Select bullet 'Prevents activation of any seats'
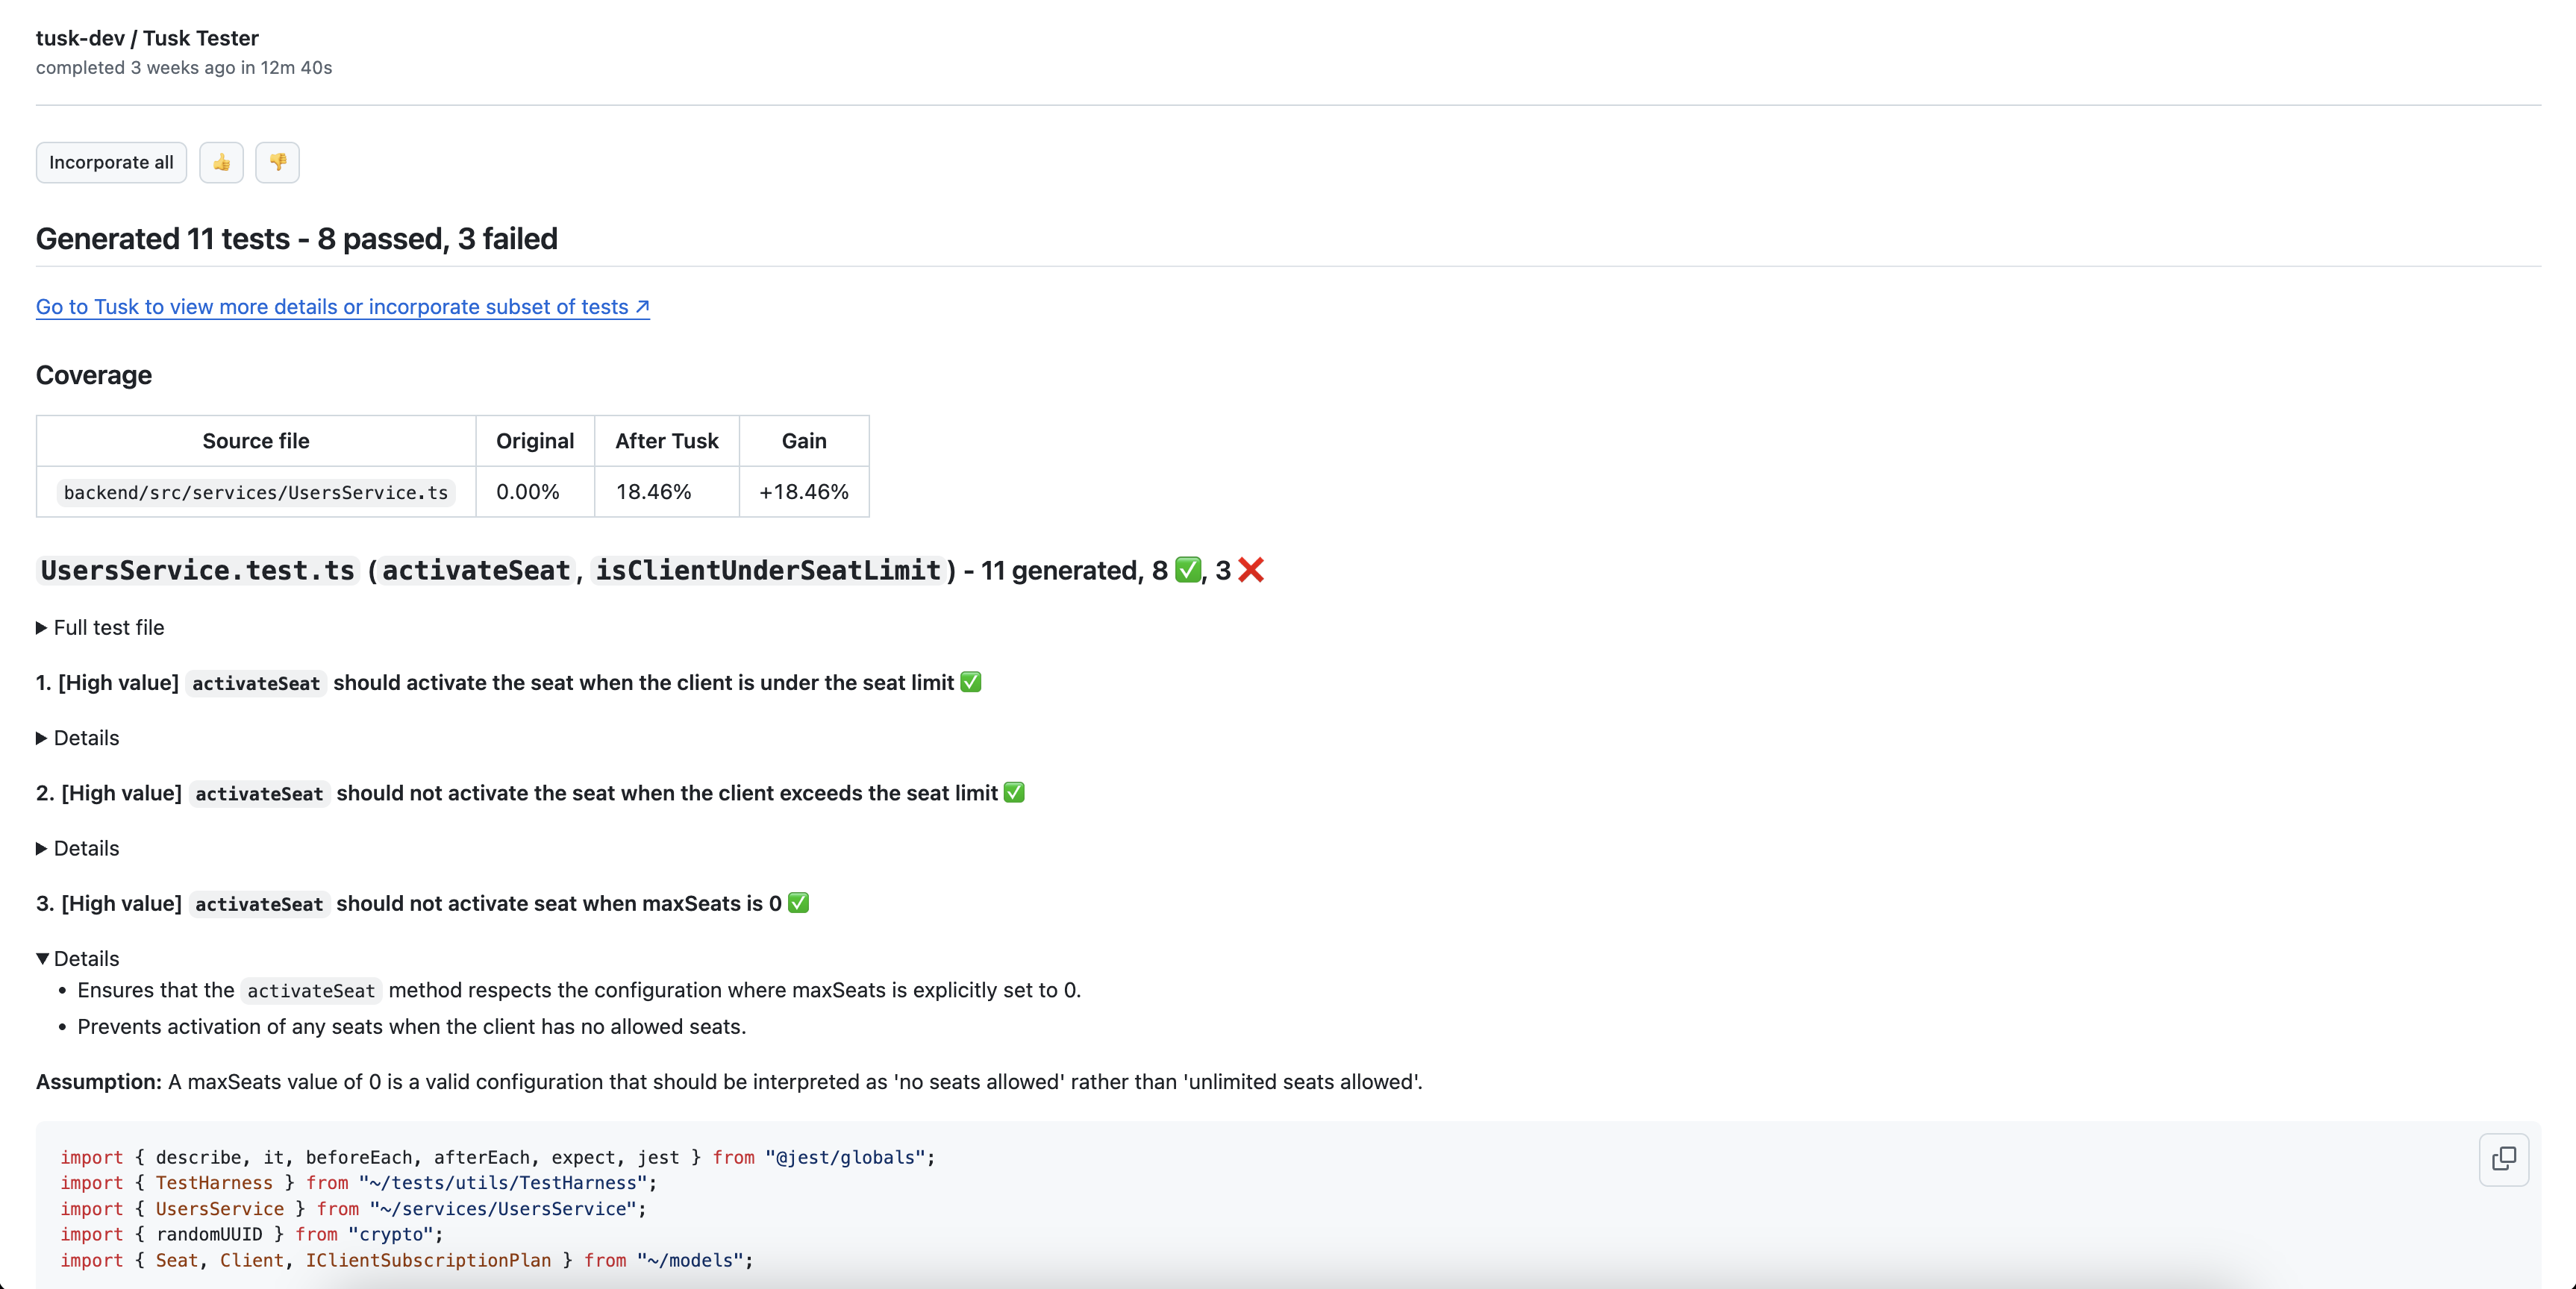This screenshot has height=1289, width=2576. pyautogui.click(x=412, y=1027)
